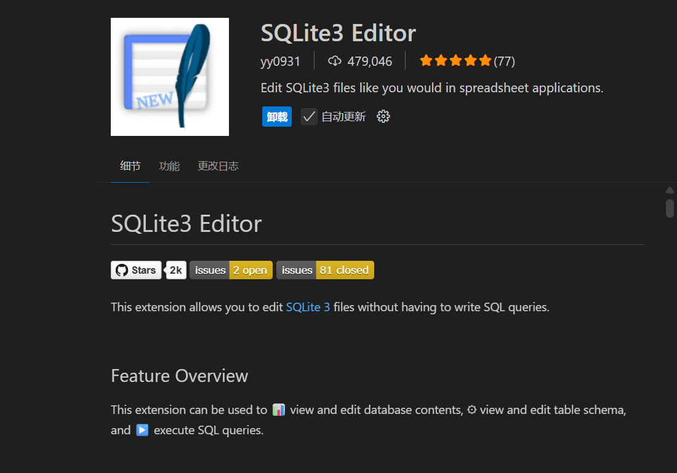Screen dimensions: 677x473
Task: Click the cloud download count icon
Action: tap(334, 61)
